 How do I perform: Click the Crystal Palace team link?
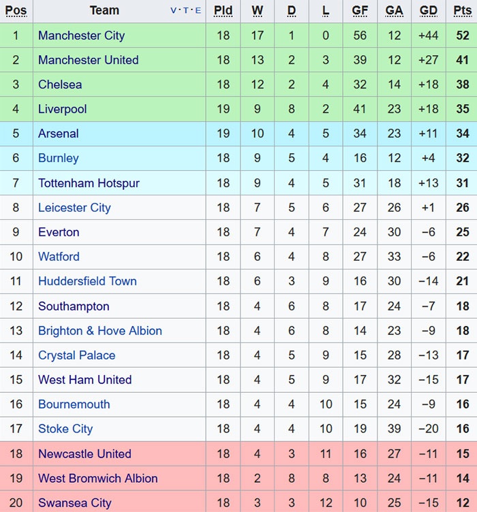click(76, 355)
